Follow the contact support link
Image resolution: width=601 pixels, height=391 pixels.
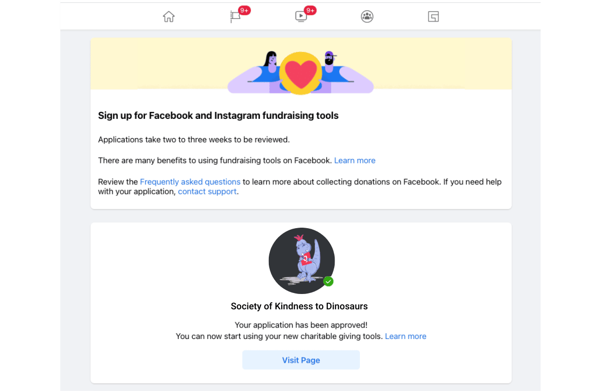click(207, 192)
